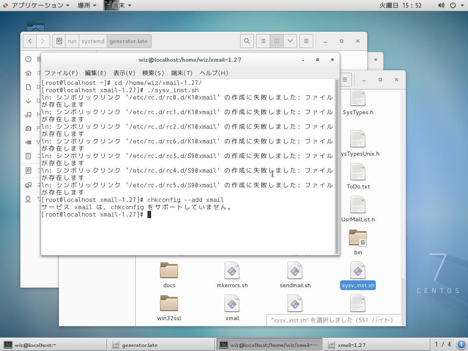Click the xmail-1.27 file window scrollbar
Viewport: 468px width, 351px height.
[x=403, y=301]
